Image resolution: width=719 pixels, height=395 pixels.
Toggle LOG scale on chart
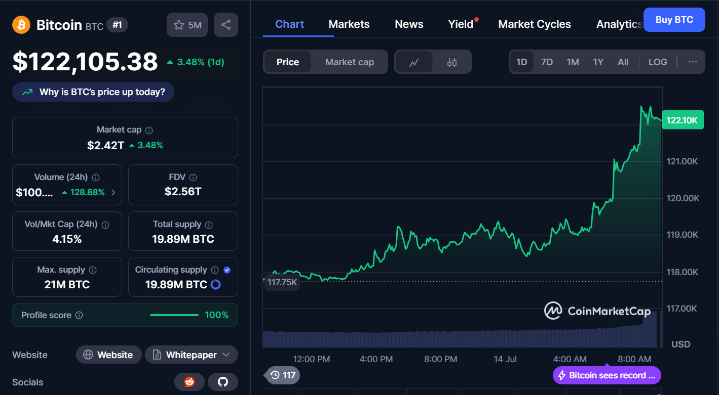(658, 62)
